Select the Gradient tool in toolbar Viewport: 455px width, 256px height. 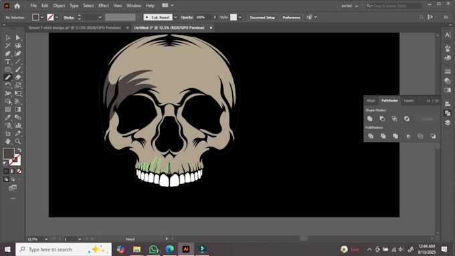pos(18,110)
